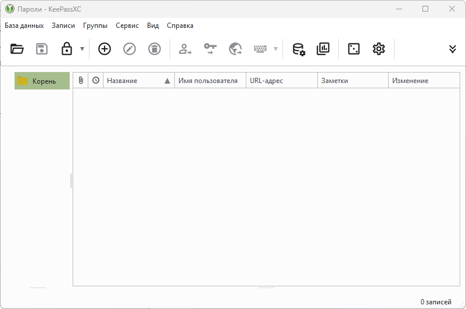Expand the toolbar overflow chevron
Viewport: 466px width, 309px height.
click(453, 49)
